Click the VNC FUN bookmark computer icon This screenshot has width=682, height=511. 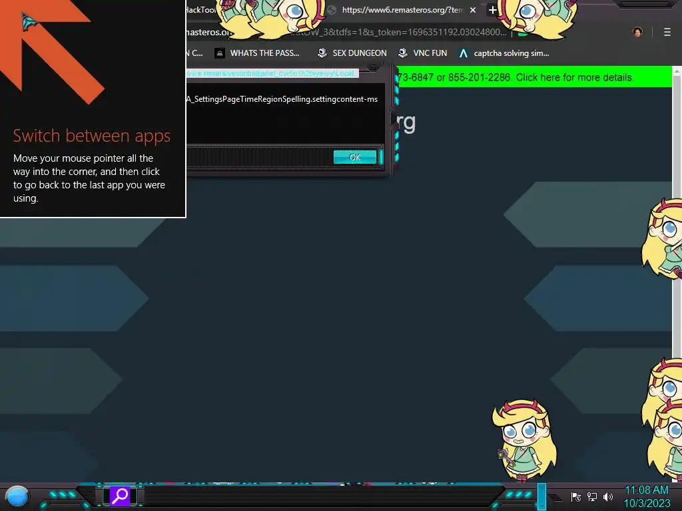[403, 53]
